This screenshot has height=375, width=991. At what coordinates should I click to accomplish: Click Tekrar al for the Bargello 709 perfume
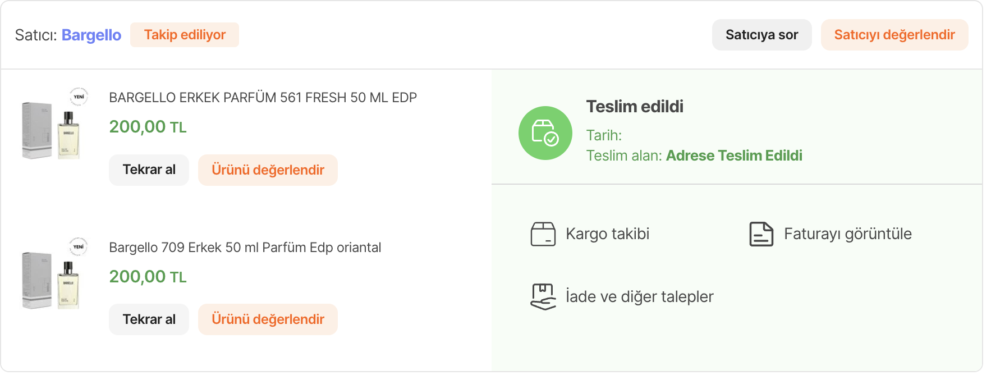149,319
